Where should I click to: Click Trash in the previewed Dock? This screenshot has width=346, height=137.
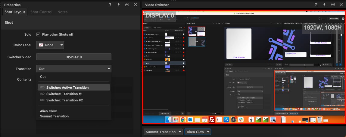coord(320,119)
